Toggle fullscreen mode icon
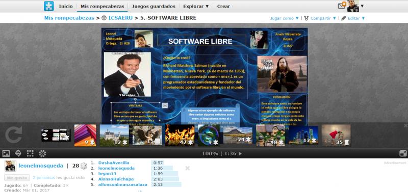The width and height of the screenshot is (408, 192). pyautogui.click(x=403, y=153)
